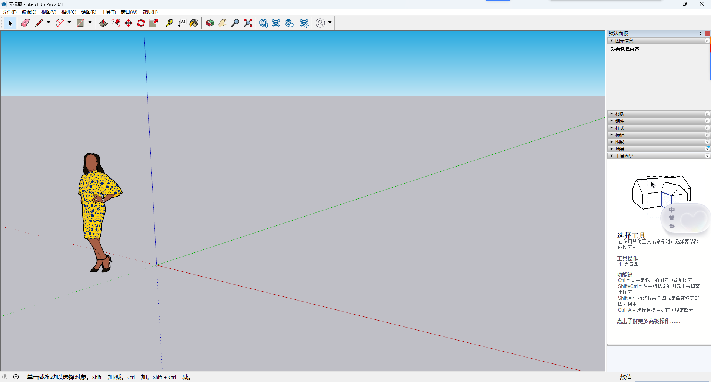711x382 pixels.
Task: Click Zoom Extents to fit the model
Action: coord(248,23)
